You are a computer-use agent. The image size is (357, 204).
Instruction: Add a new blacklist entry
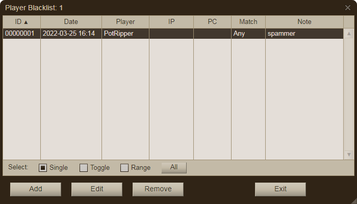pos(36,189)
